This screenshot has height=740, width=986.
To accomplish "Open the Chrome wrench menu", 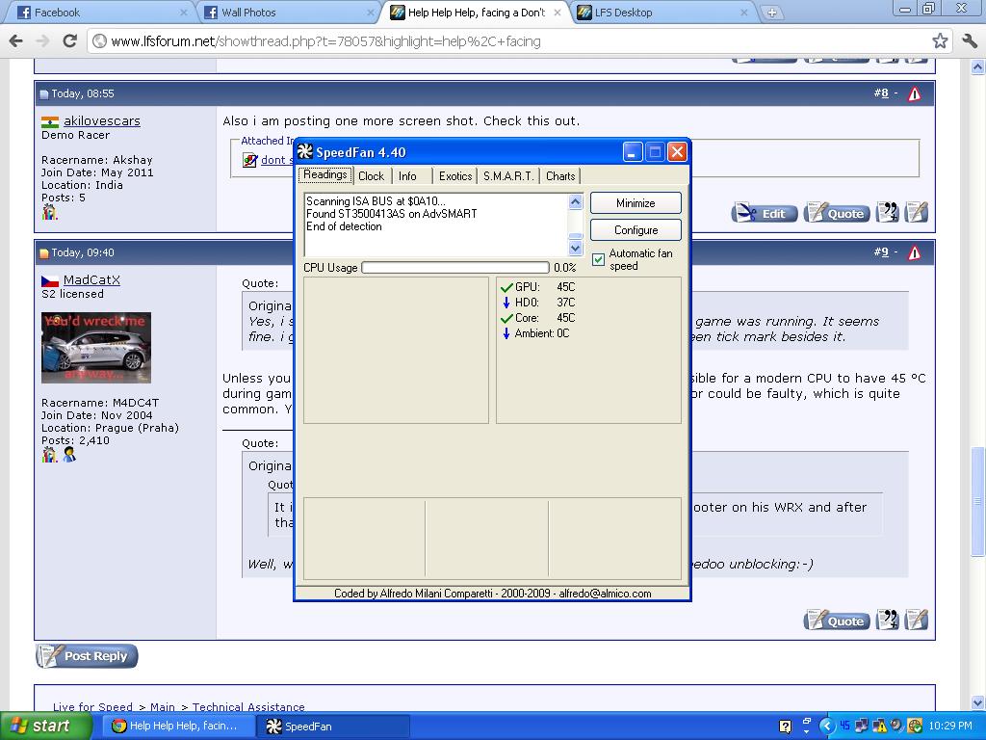I will (969, 41).
